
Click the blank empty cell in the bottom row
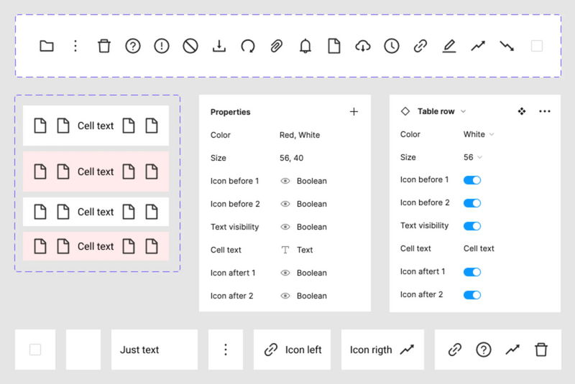tap(83, 350)
